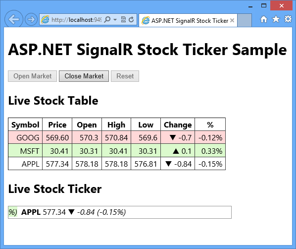Select GOOG change cell -0.7

[x=178, y=137]
